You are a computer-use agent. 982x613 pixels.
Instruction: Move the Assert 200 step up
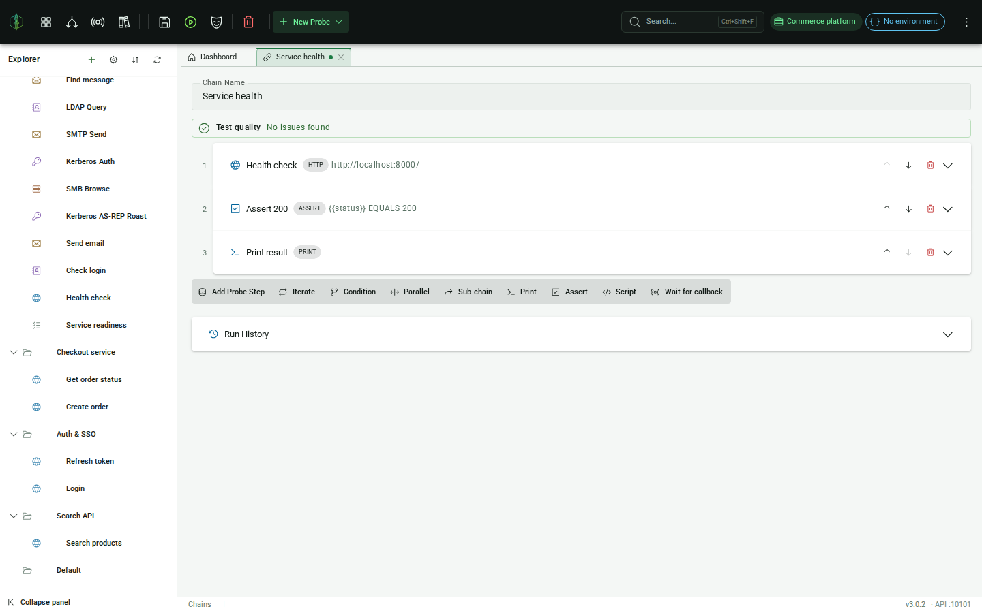pos(887,208)
